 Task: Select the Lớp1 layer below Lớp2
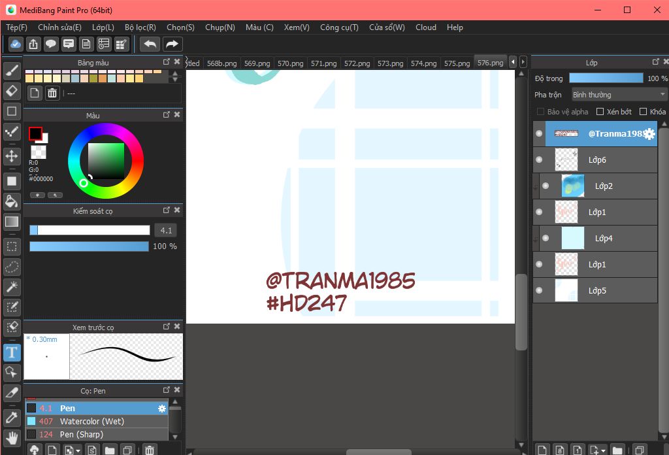point(595,212)
